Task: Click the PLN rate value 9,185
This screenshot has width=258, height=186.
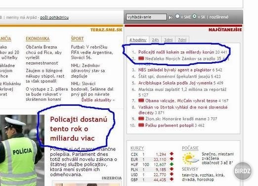Action: tap(161, 170)
